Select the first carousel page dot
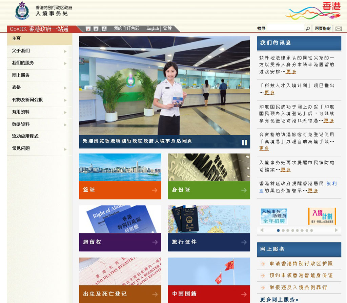This screenshot has height=303, width=347. [278, 231]
